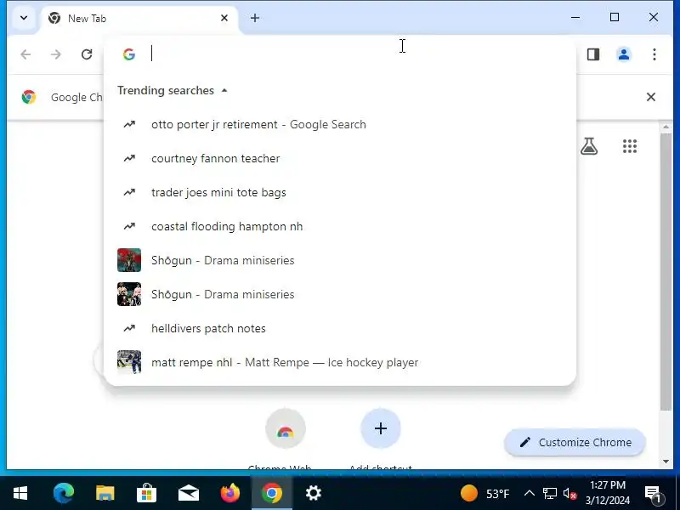Image resolution: width=680 pixels, height=510 pixels.
Task: Open Settings gear from taskbar
Action: (x=314, y=493)
